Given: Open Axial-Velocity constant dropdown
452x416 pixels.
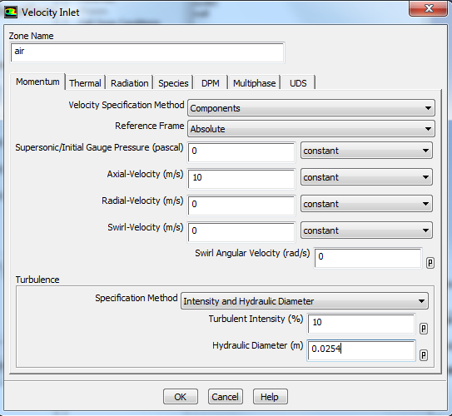Looking at the screenshot, I should click(x=366, y=177).
